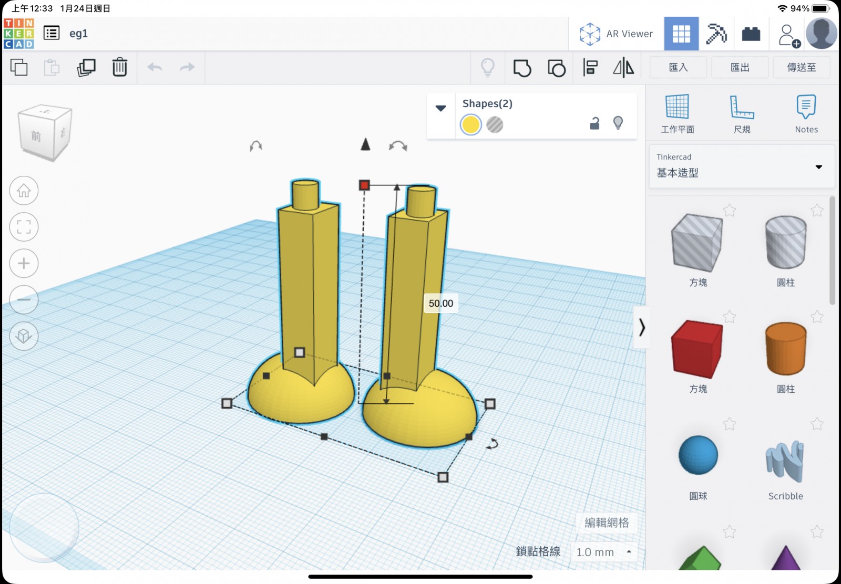
Task: Redo the last action
Action: [187, 67]
